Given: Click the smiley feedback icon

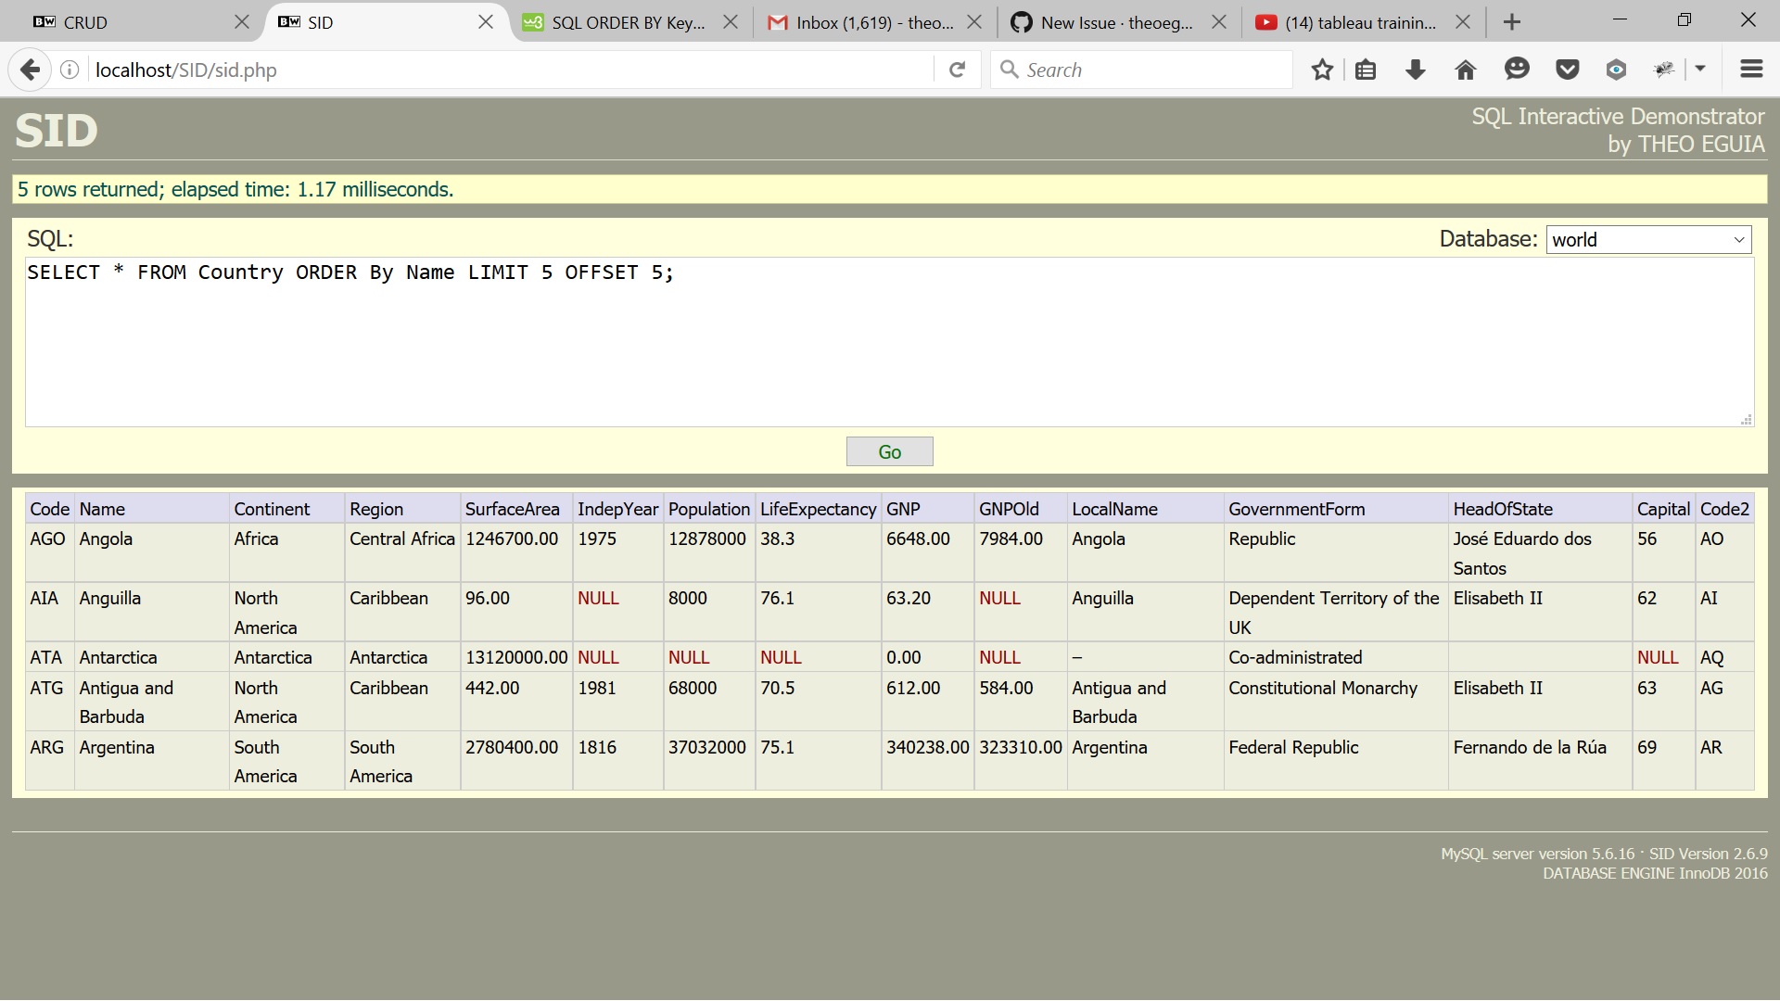Looking at the screenshot, I should 1517,69.
